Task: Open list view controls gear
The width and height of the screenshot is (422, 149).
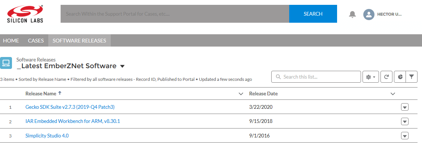Action: point(371,77)
